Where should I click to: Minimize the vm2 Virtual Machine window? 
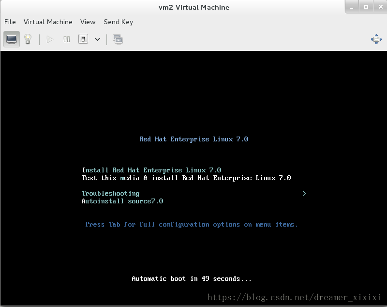[352, 7]
